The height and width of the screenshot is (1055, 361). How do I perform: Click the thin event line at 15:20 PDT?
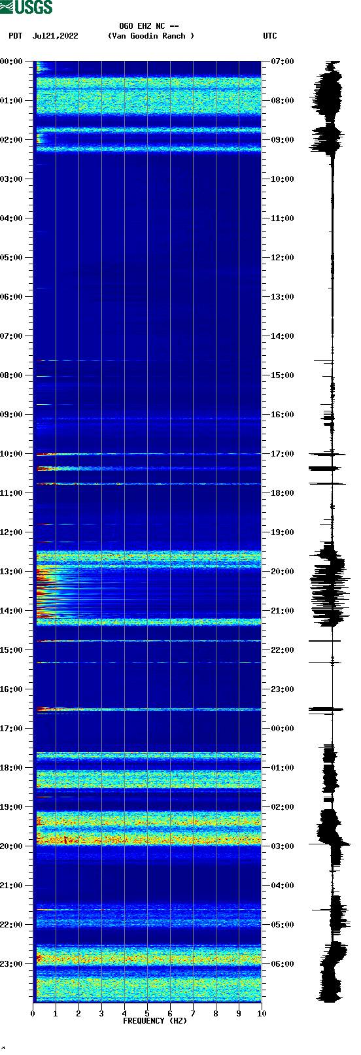tap(148, 663)
